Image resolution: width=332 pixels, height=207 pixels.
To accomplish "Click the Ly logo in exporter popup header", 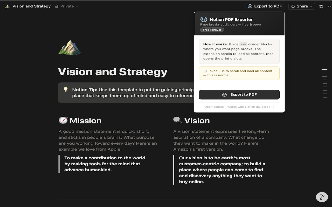I will click(x=204, y=19).
